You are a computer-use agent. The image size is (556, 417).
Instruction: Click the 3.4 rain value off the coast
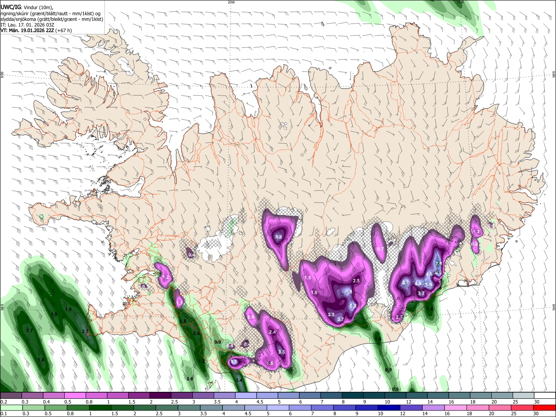coord(239,380)
